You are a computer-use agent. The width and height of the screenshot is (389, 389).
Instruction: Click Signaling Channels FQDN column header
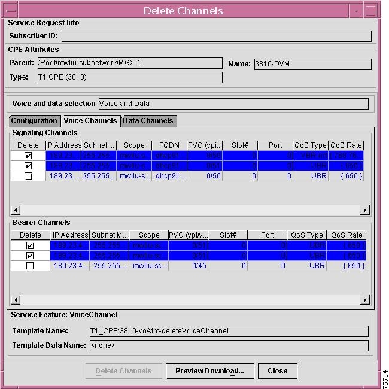pyautogui.click(x=169, y=145)
